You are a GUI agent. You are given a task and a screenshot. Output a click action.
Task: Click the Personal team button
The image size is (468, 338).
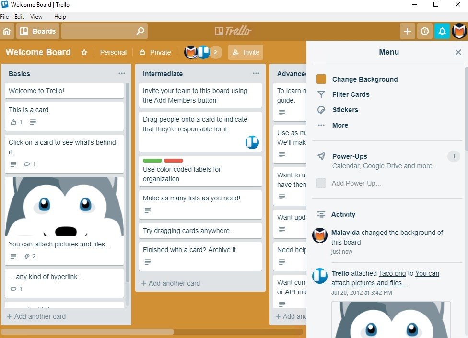click(x=113, y=52)
